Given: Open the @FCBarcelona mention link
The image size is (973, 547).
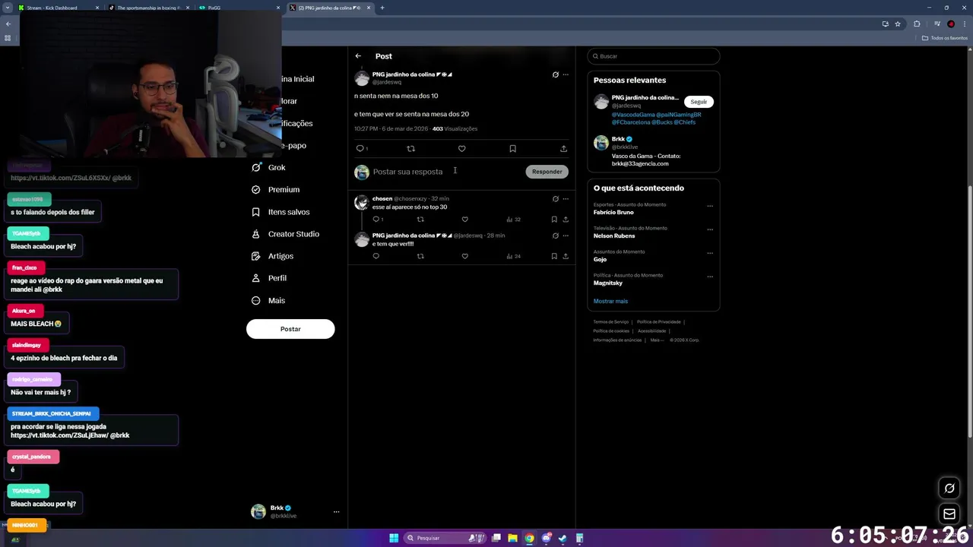Looking at the screenshot, I should (x=631, y=122).
